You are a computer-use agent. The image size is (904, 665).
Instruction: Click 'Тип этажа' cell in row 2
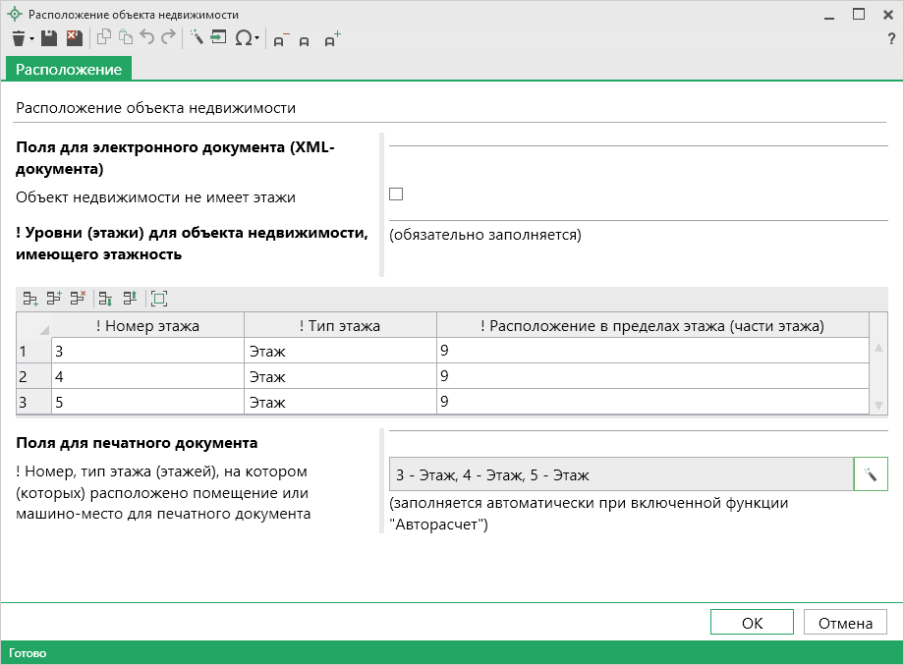click(340, 375)
